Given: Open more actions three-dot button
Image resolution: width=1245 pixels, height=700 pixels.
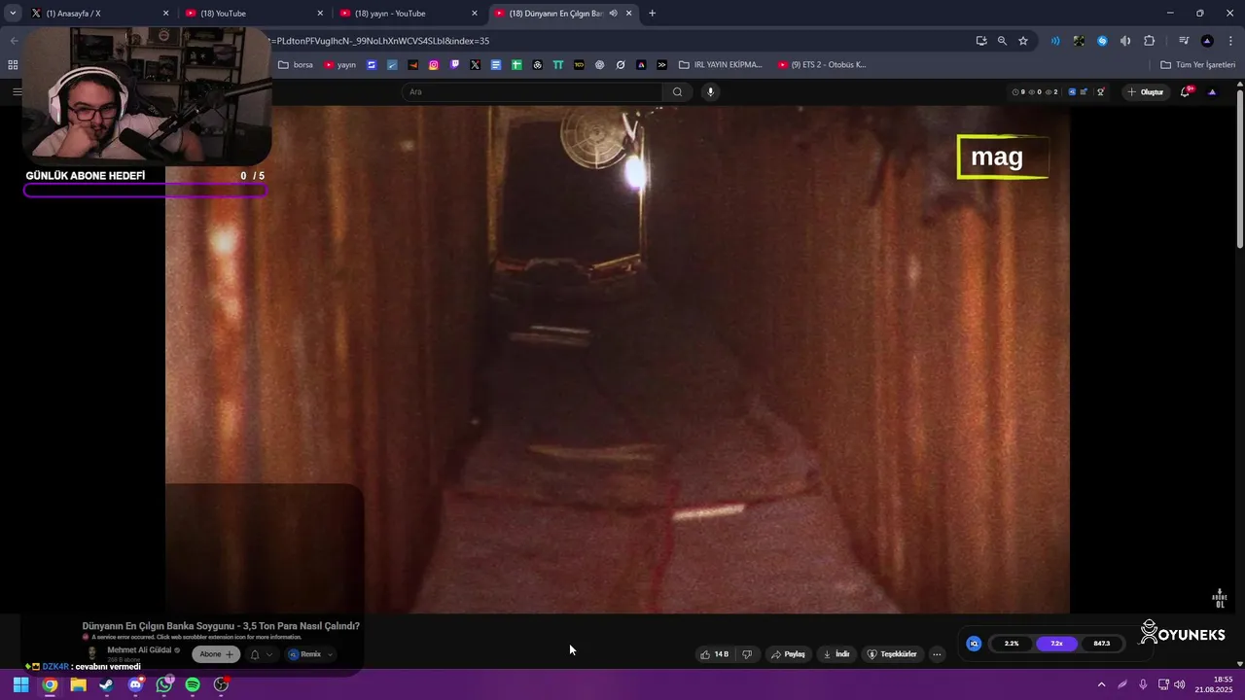Looking at the screenshot, I should coord(937,654).
